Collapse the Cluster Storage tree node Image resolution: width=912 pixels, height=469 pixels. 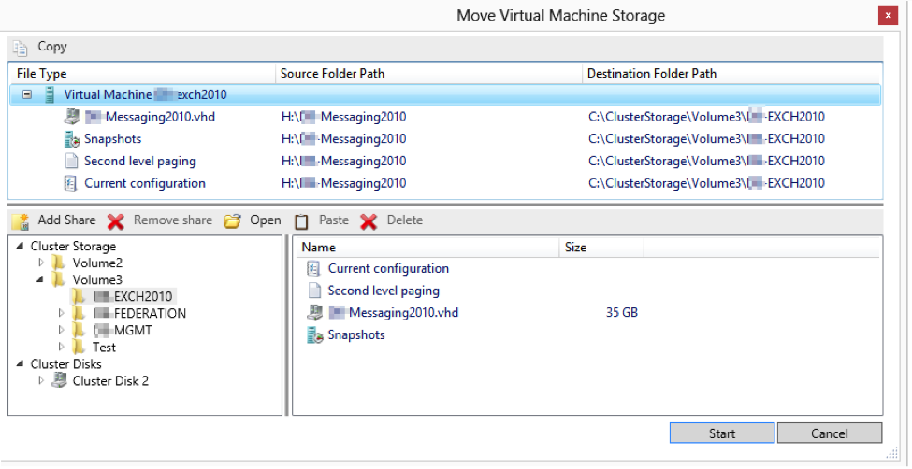point(20,246)
